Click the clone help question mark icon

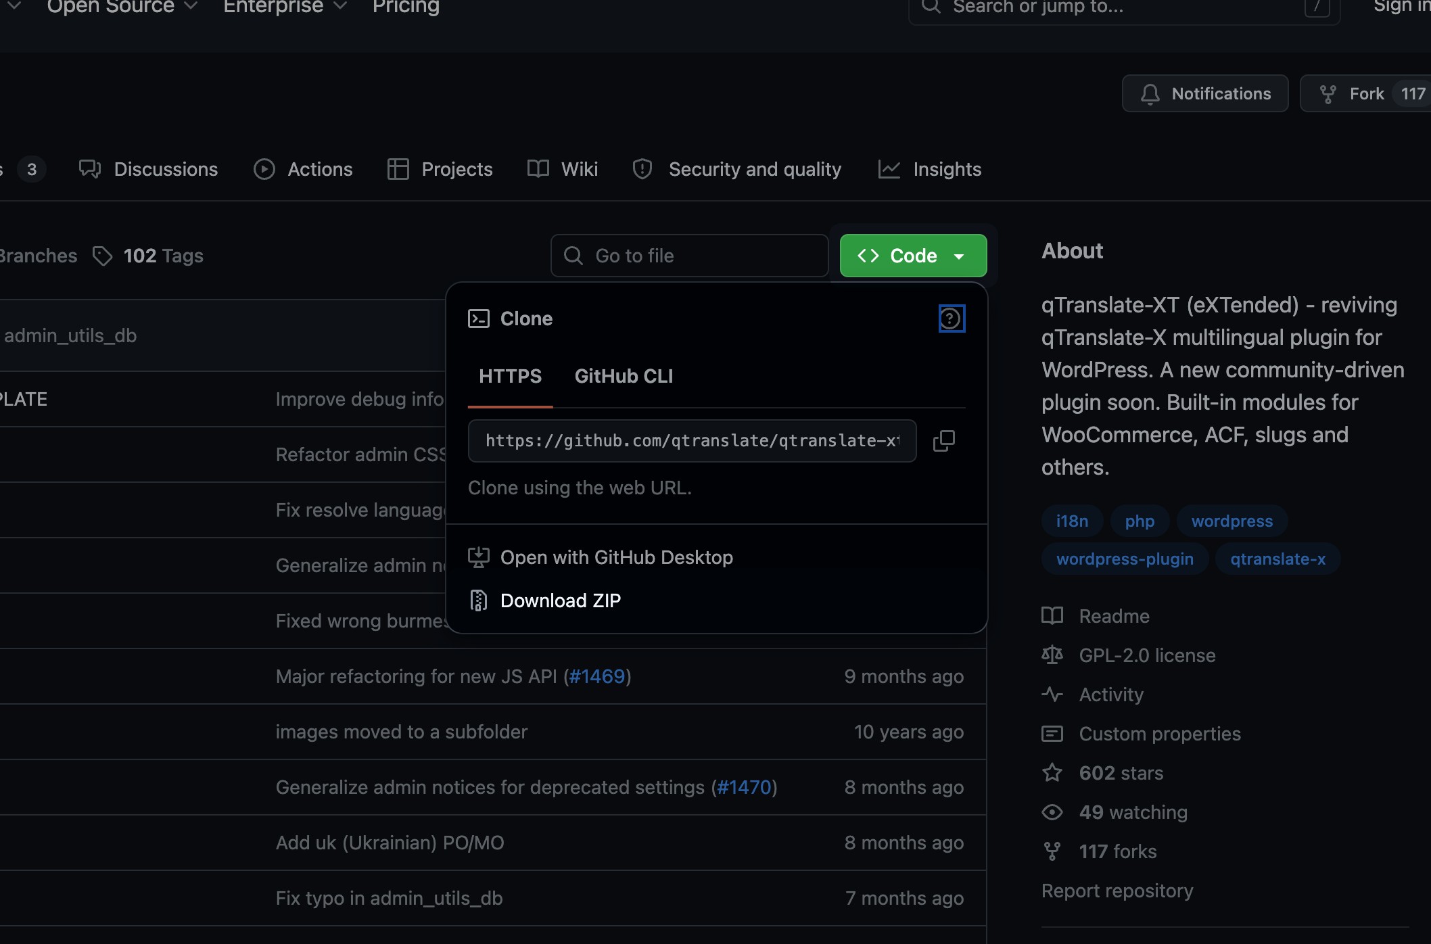(951, 318)
